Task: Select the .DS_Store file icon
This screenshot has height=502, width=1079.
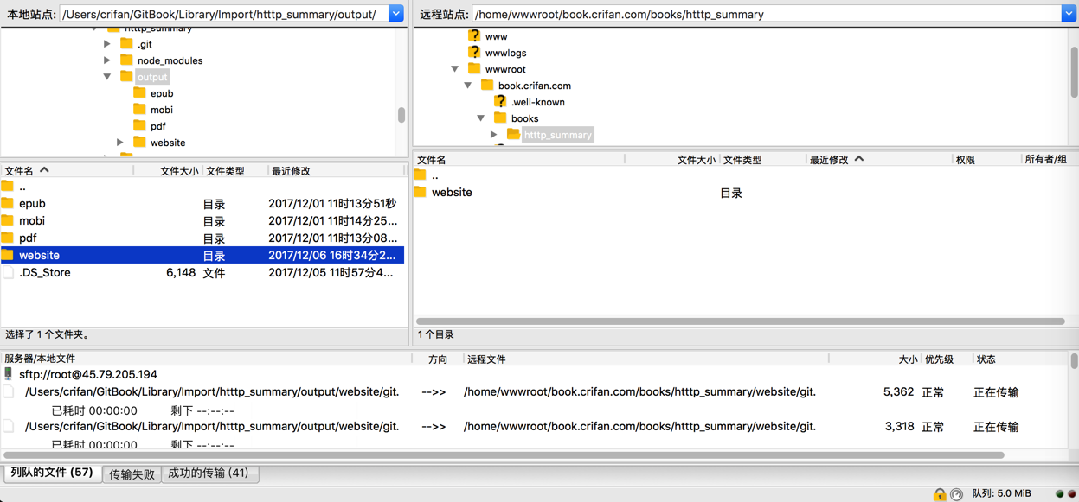Action: (x=9, y=272)
